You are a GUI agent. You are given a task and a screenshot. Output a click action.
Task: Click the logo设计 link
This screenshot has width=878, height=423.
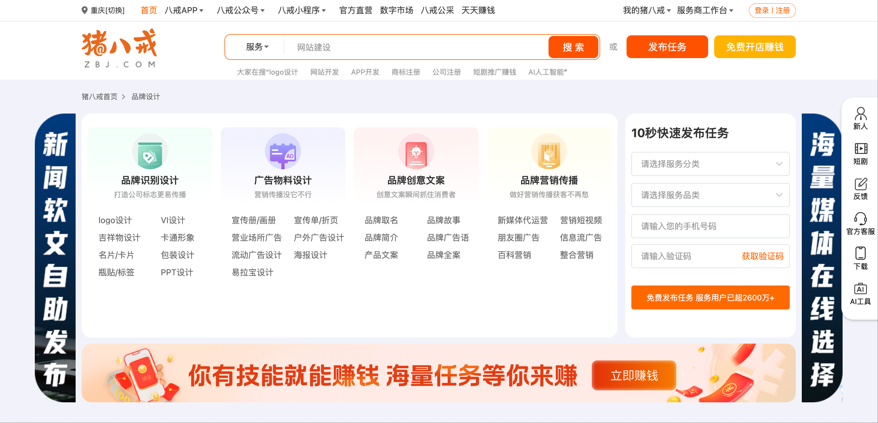pyautogui.click(x=115, y=220)
